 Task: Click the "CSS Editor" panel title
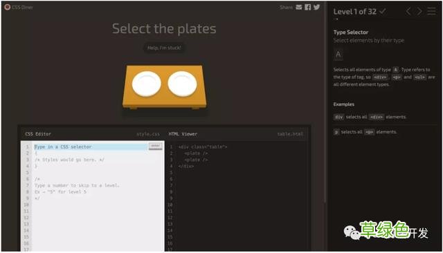tap(38, 134)
